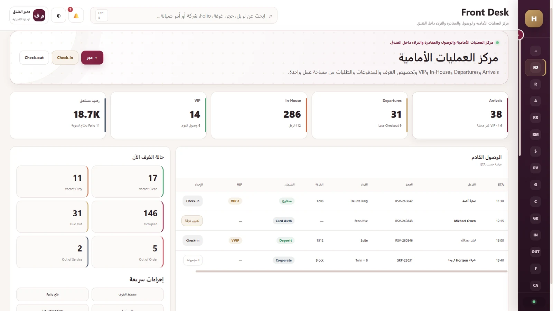553x311 pixels.
Task: Open the VIP 14 stat card
Action: point(158,115)
